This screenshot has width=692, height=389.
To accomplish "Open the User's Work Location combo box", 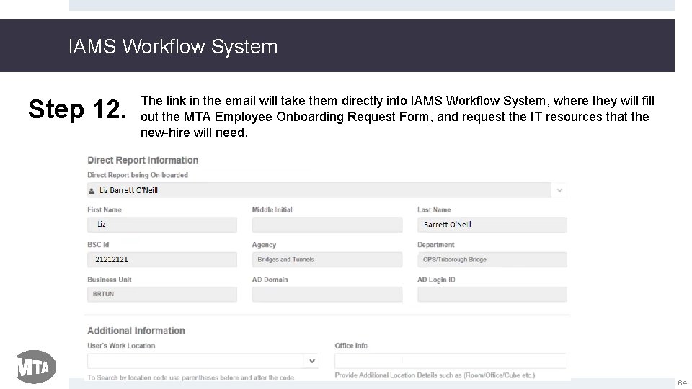I will [203, 361].
